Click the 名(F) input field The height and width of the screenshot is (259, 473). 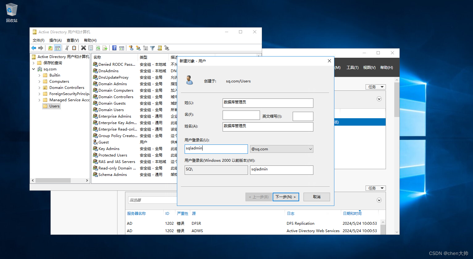pos(241,115)
